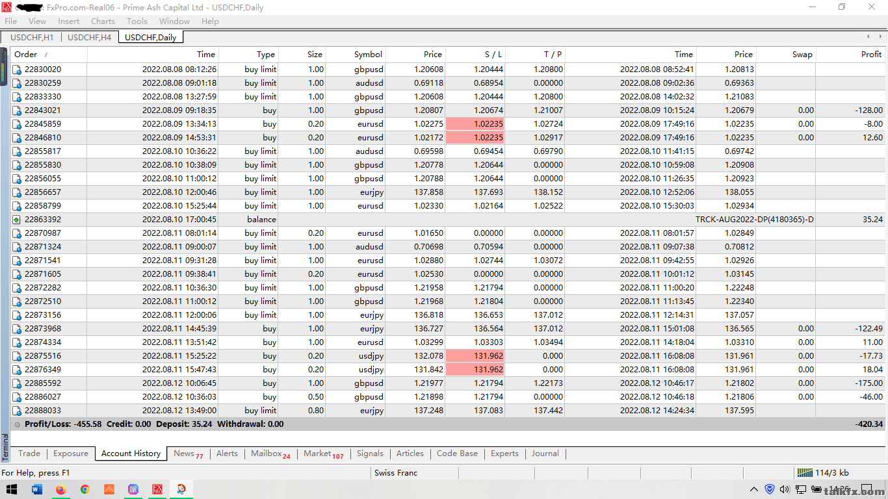The height and width of the screenshot is (499, 888).
Task: Click the FxPro app icon in title bar
Action: tap(7, 7)
